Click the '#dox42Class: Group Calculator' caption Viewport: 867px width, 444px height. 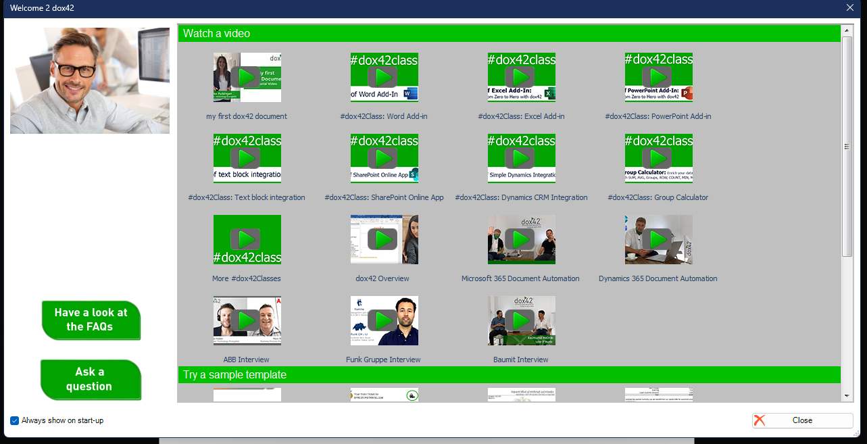point(658,197)
